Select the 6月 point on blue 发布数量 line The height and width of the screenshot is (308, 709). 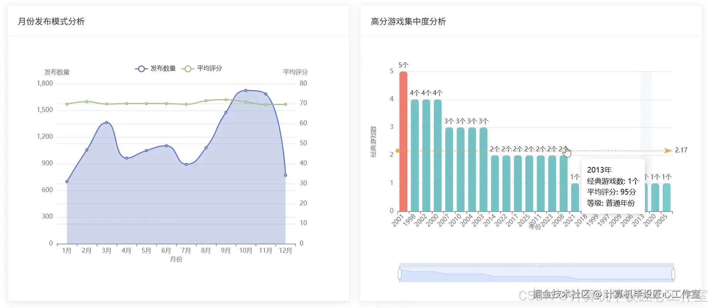pyautogui.click(x=166, y=146)
